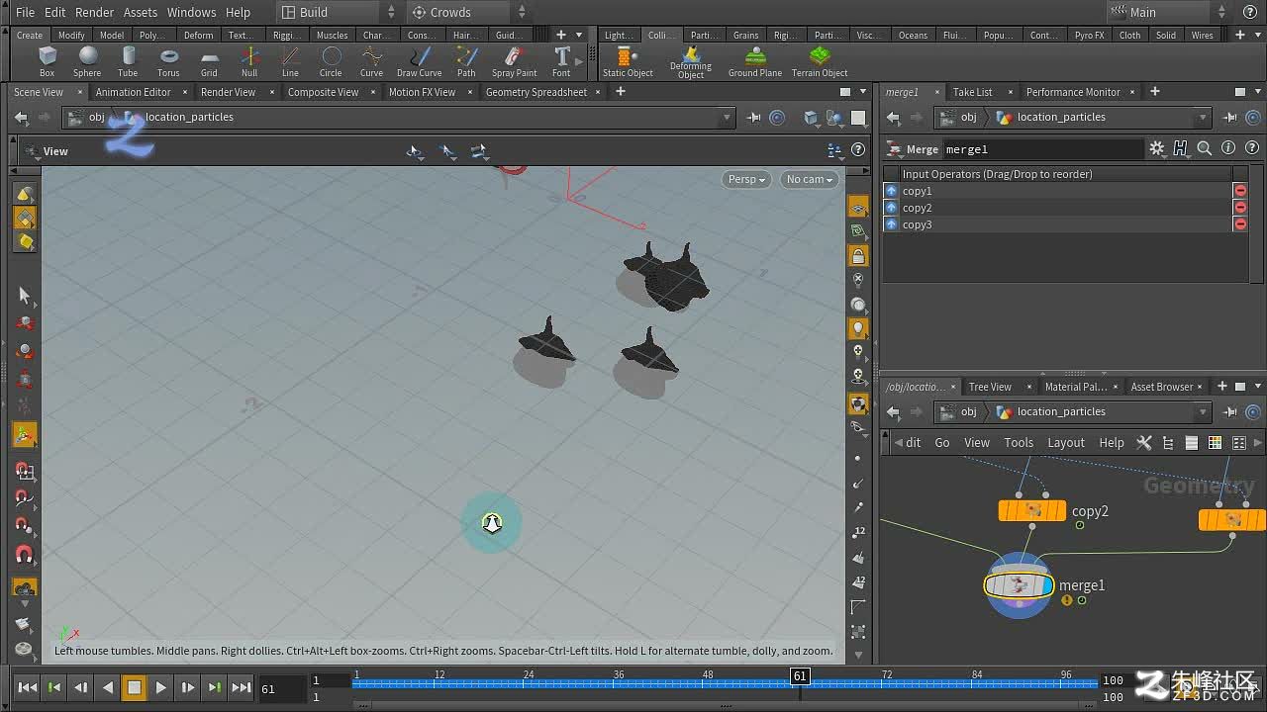1267x712 pixels.
Task: Switch to the Geometry Spreadsheet tab
Action: coord(536,92)
